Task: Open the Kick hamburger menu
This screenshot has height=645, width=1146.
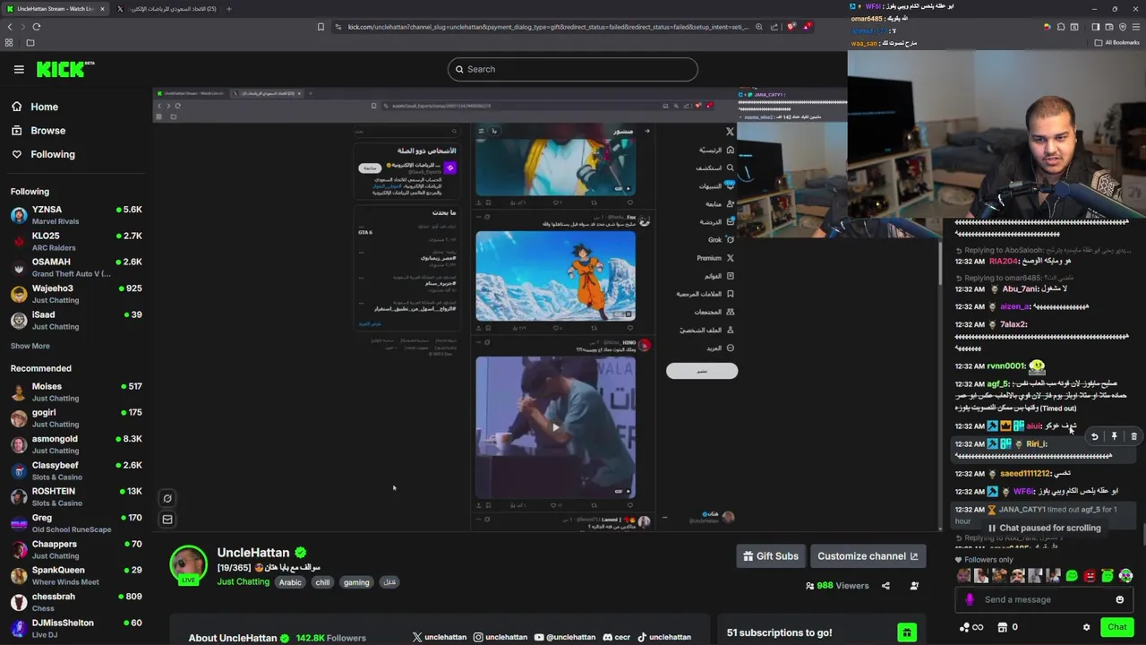Action: (19, 69)
